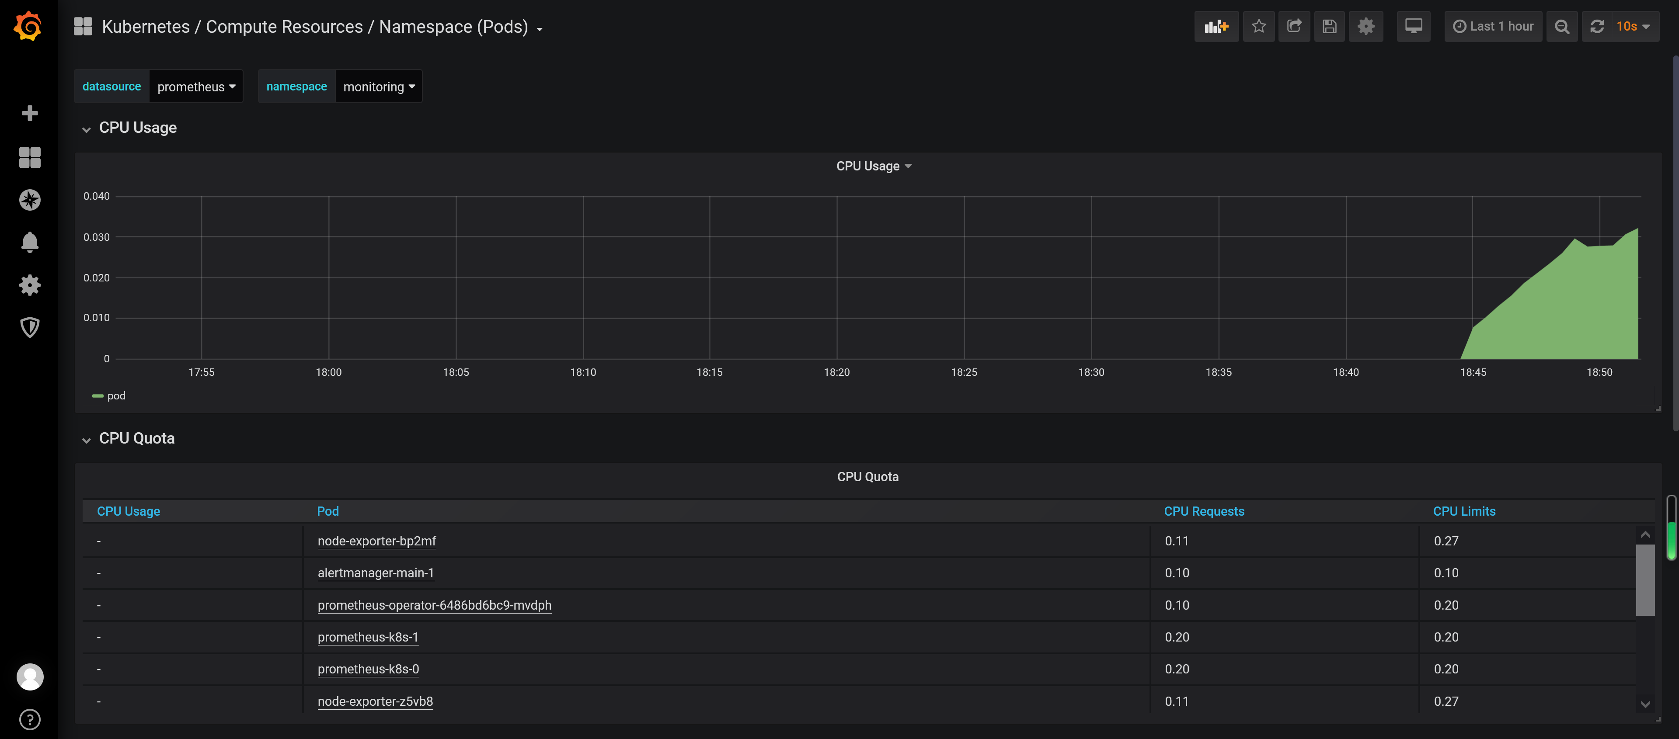
Task: Toggle the pod series in legend
Action: coord(115,396)
